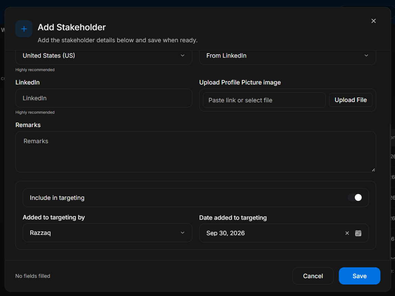Click the Add Stakeholder title
The image size is (395, 296).
71,27
